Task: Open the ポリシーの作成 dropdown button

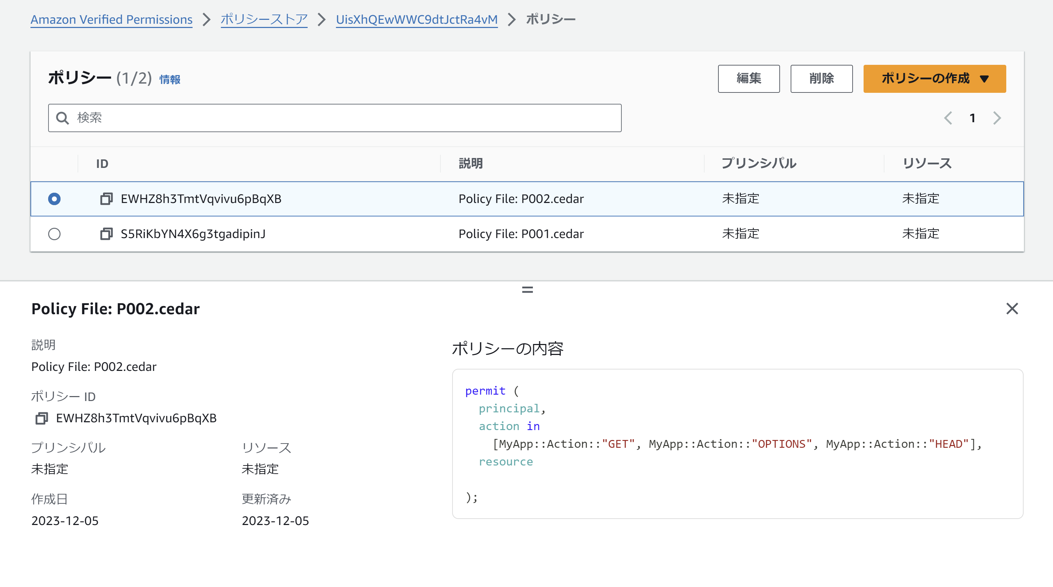Action: pyautogui.click(x=925, y=79)
